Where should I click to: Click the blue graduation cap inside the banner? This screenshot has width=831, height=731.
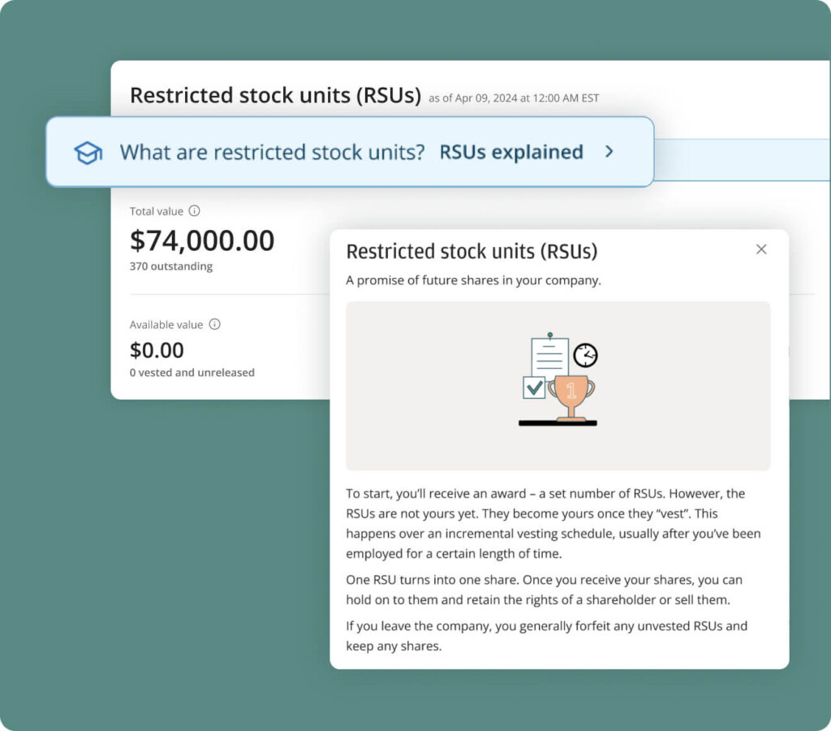[x=89, y=152]
